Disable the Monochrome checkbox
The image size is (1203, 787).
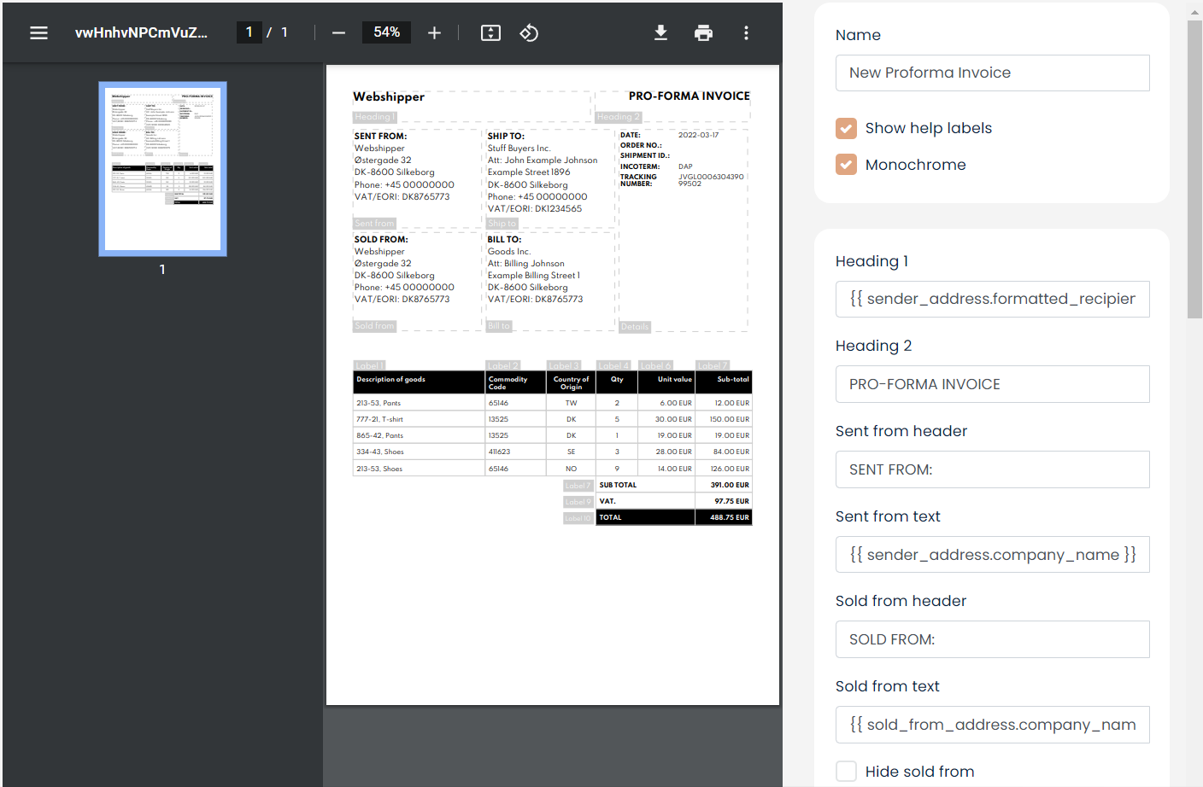point(846,165)
